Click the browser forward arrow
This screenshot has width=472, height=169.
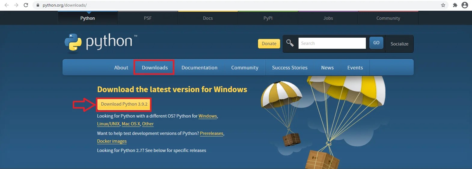coord(16,5)
